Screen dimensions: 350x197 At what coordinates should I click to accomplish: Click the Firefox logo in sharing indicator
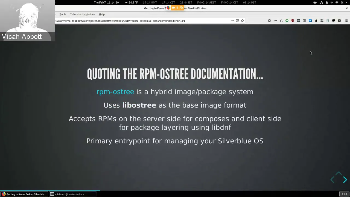[168, 8]
